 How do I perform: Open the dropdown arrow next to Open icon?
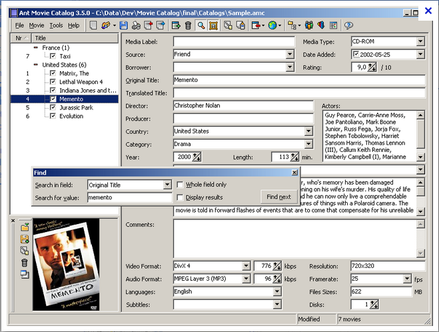coord(114,25)
